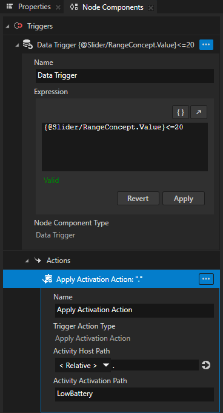Click the Triggers heading text
This screenshot has width=223, height=413.
point(40,26)
